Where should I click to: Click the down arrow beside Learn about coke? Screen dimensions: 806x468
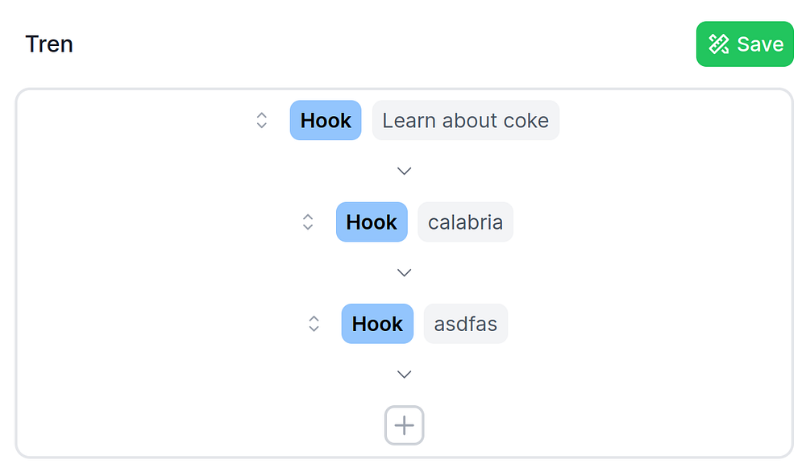pos(261,126)
